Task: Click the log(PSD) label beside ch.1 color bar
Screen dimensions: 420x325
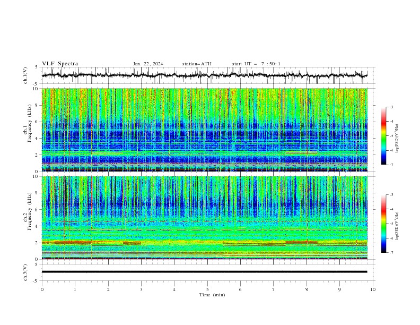Action: (x=397, y=138)
